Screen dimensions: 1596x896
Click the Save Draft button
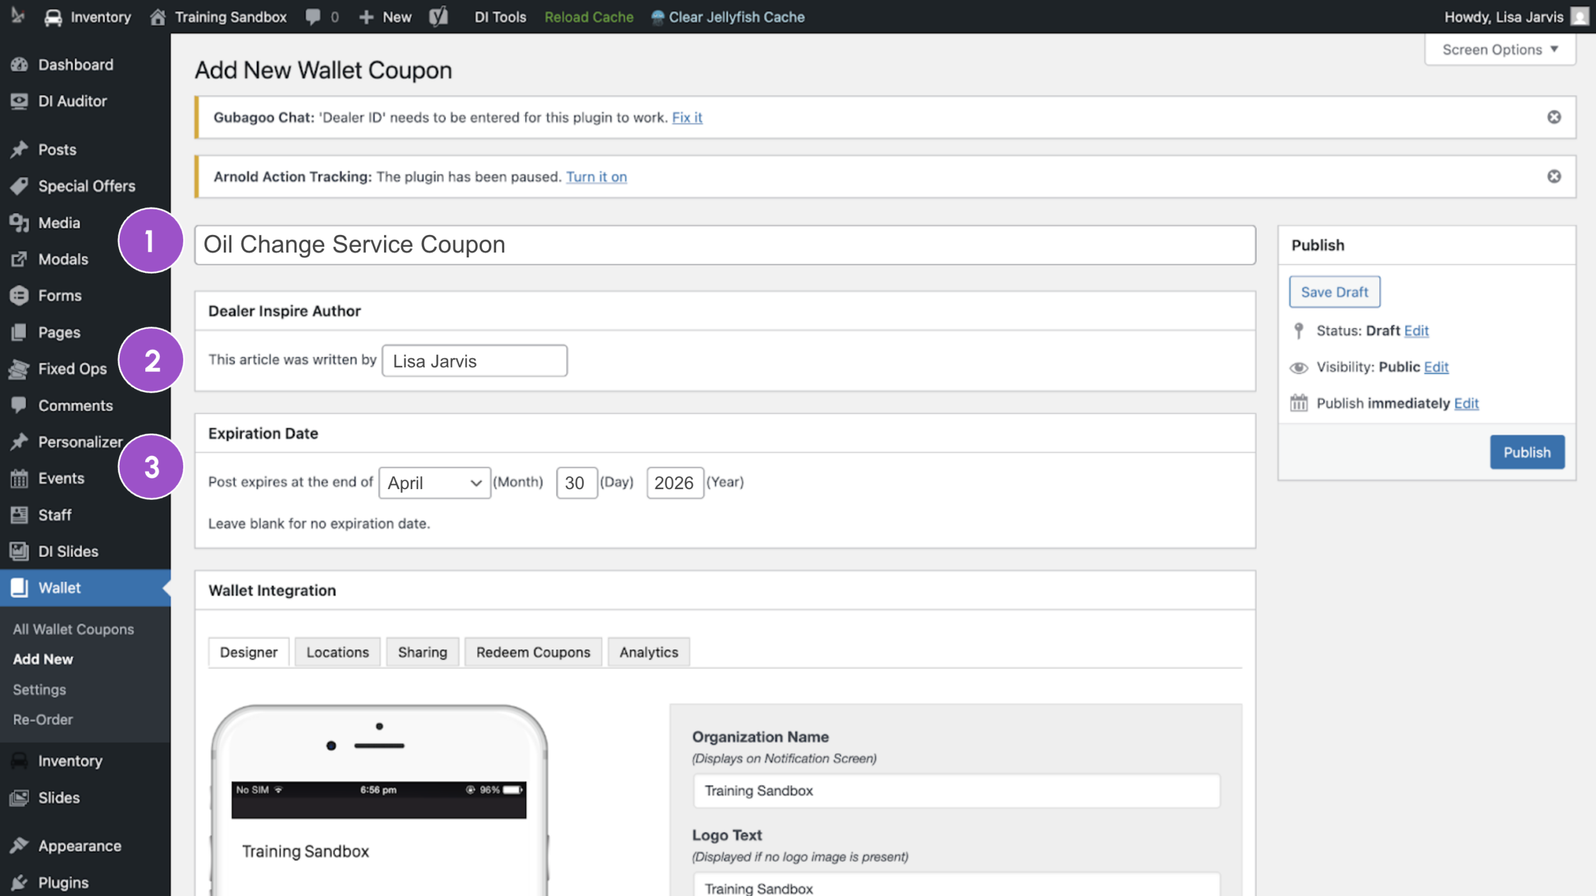click(x=1335, y=292)
